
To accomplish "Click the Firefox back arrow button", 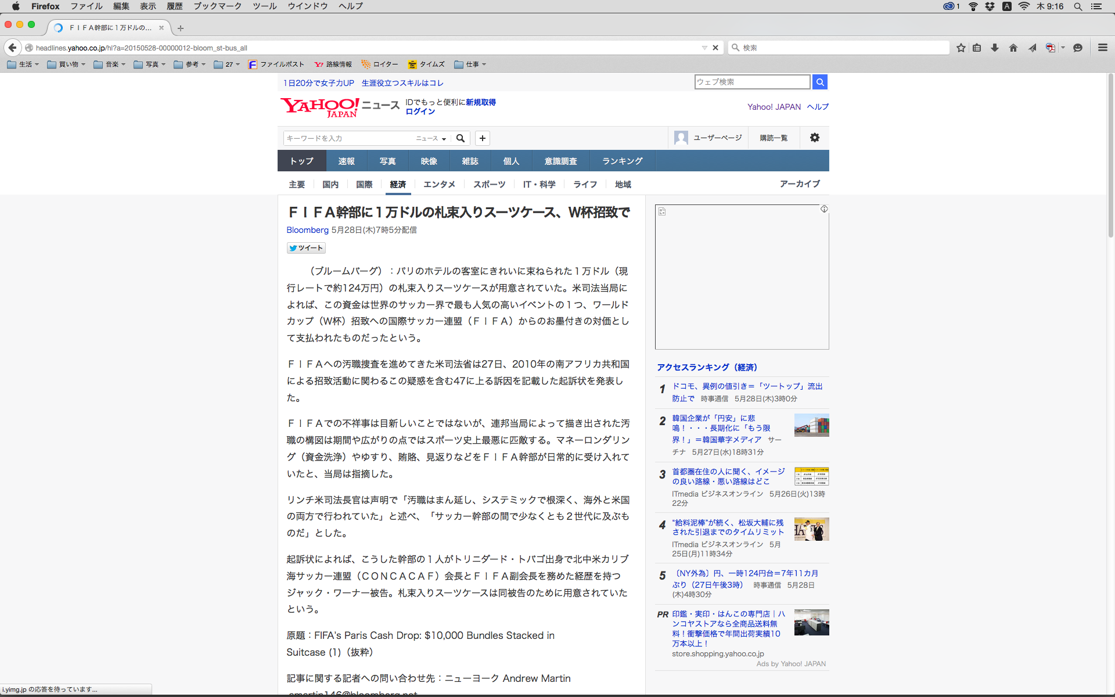I will pyautogui.click(x=12, y=48).
